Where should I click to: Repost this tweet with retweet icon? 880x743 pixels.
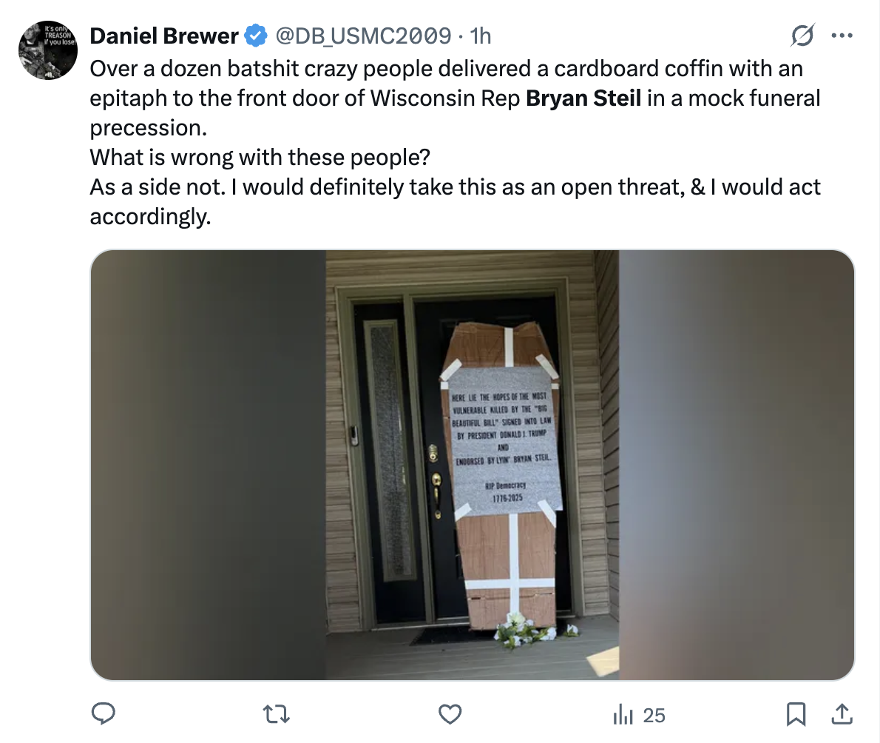click(x=276, y=714)
